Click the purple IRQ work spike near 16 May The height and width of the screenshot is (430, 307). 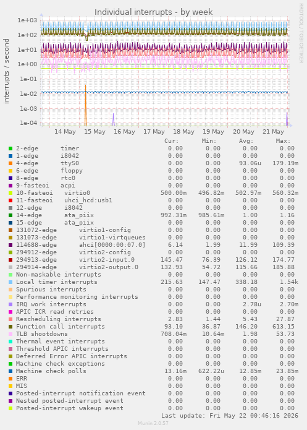tap(114, 119)
